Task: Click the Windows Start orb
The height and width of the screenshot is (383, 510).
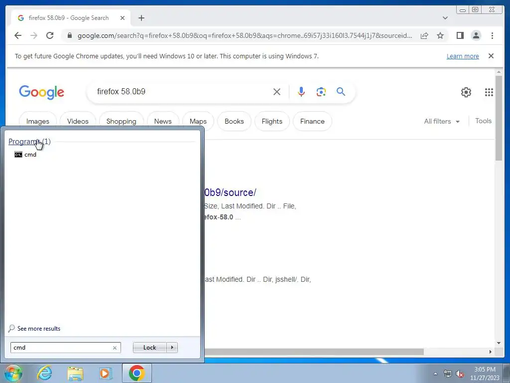Action: (x=13, y=373)
